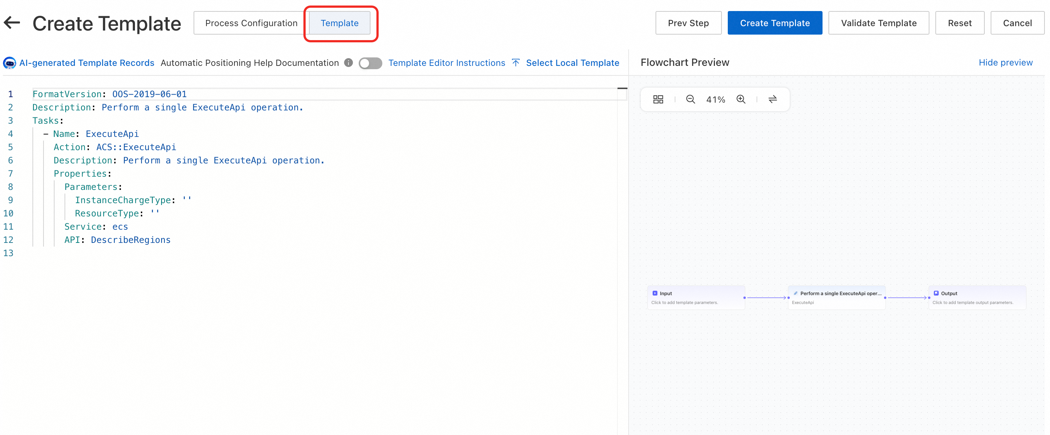Viewport: 1050px width, 435px height.
Task: Click Prev Step button
Action: pos(688,23)
